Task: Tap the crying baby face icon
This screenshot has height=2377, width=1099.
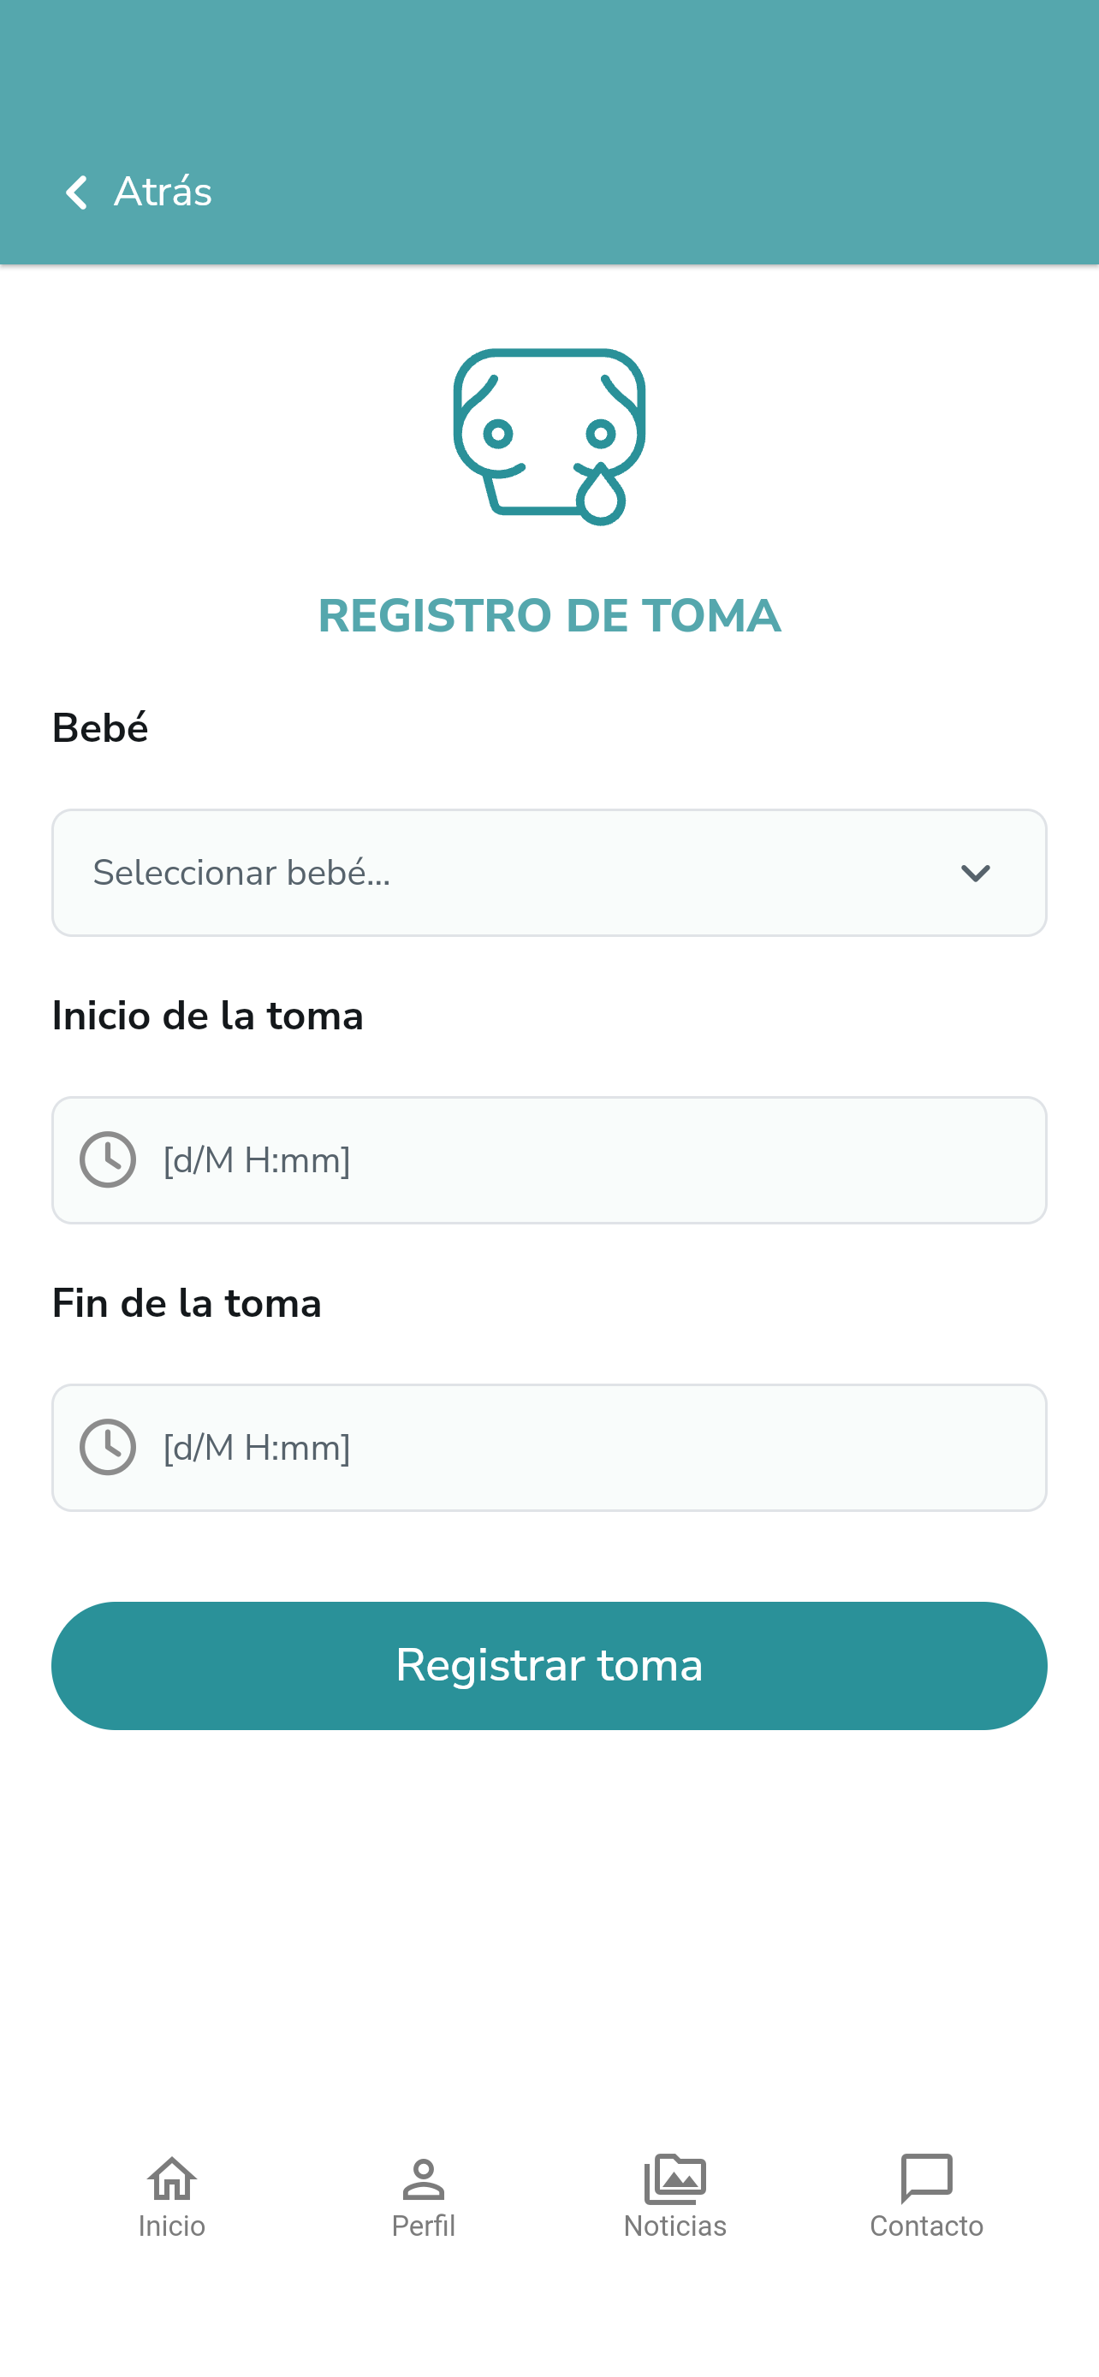Action: pyautogui.click(x=549, y=436)
